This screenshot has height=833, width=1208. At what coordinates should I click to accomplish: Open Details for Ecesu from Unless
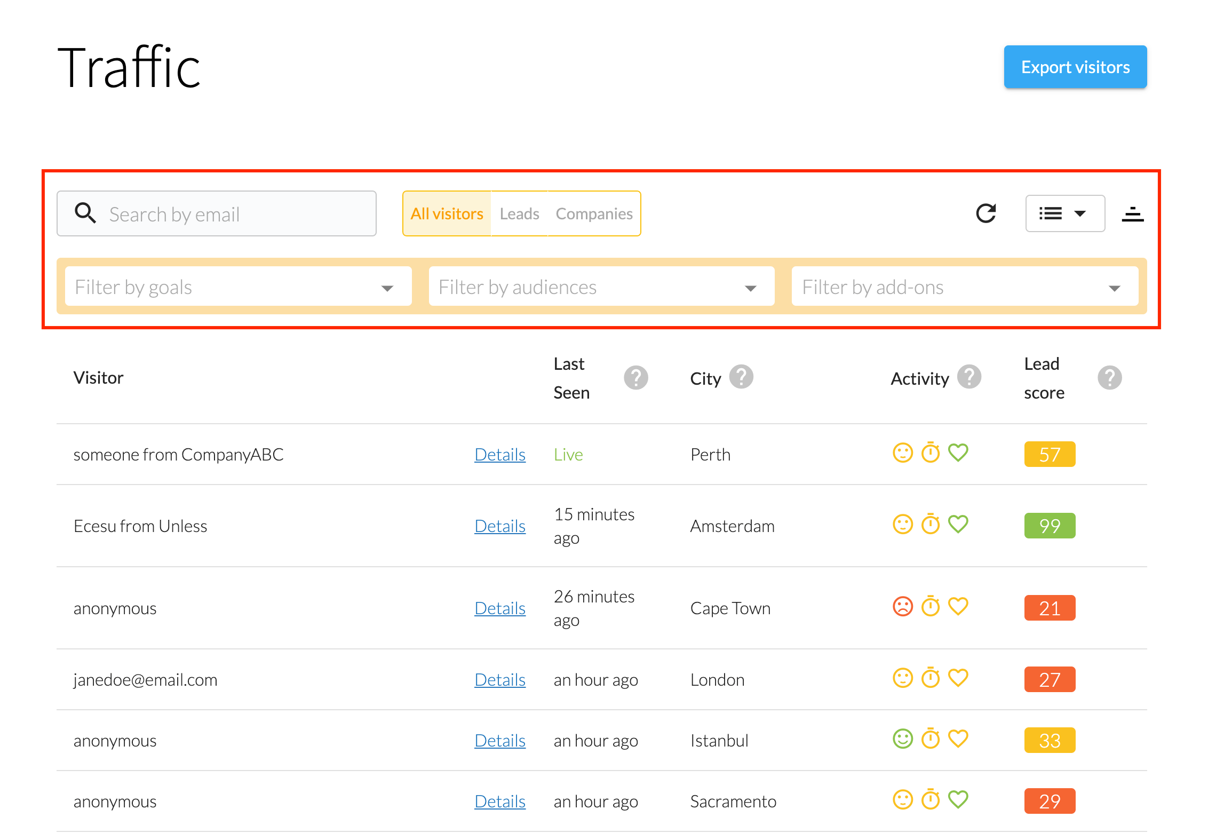pyautogui.click(x=500, y=526)
